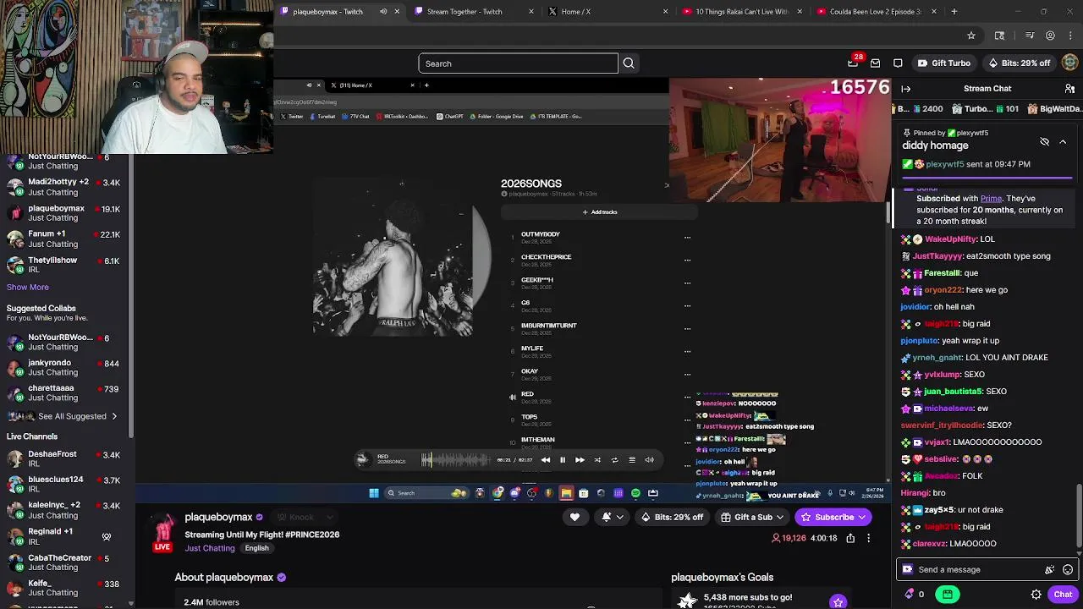
Task: Open Fanum +1 sidebar channel
Action: (64, 239)
